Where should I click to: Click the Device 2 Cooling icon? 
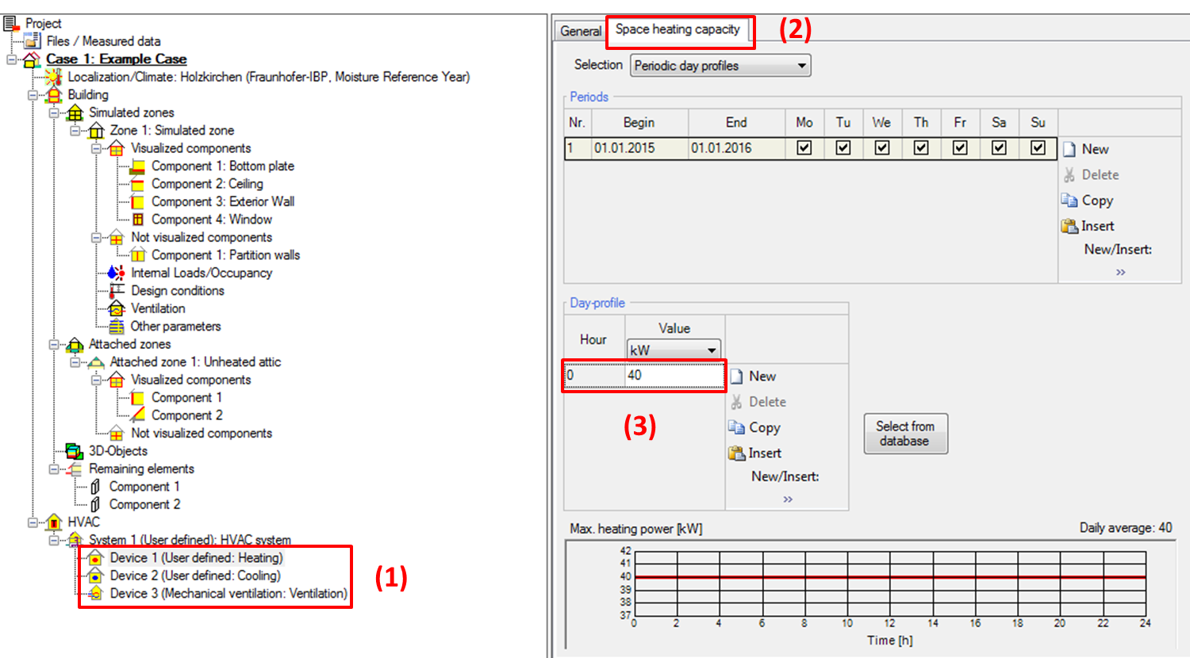tap(96, 576)
